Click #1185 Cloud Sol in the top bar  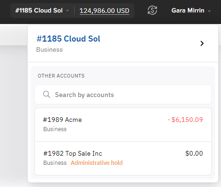pyautogui.click(x=39, y=11)
